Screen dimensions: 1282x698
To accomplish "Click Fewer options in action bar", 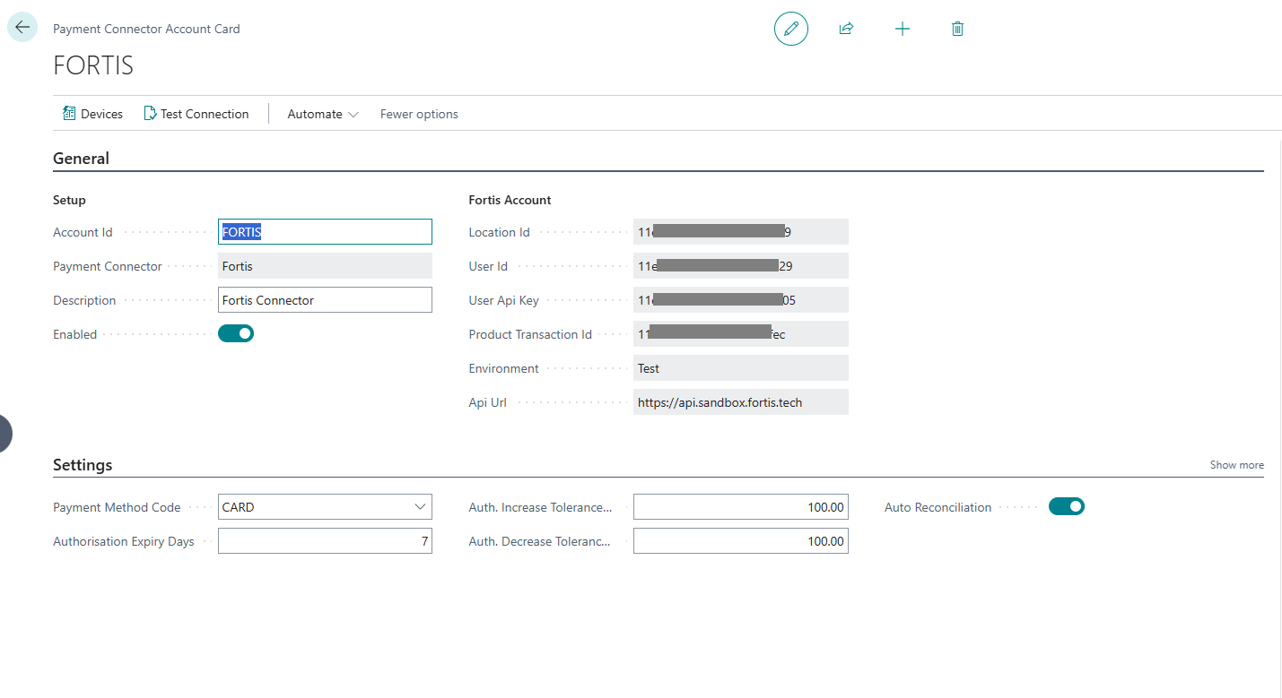I will coord(419,114).
